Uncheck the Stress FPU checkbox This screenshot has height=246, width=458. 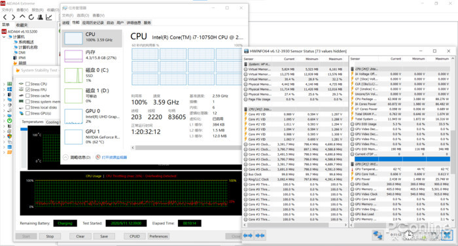pyautogui.click(x=27, y=90)
